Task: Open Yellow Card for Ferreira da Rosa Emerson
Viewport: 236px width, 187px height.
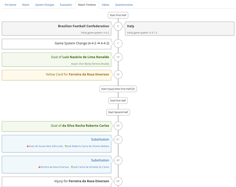Action: point(56,75)
